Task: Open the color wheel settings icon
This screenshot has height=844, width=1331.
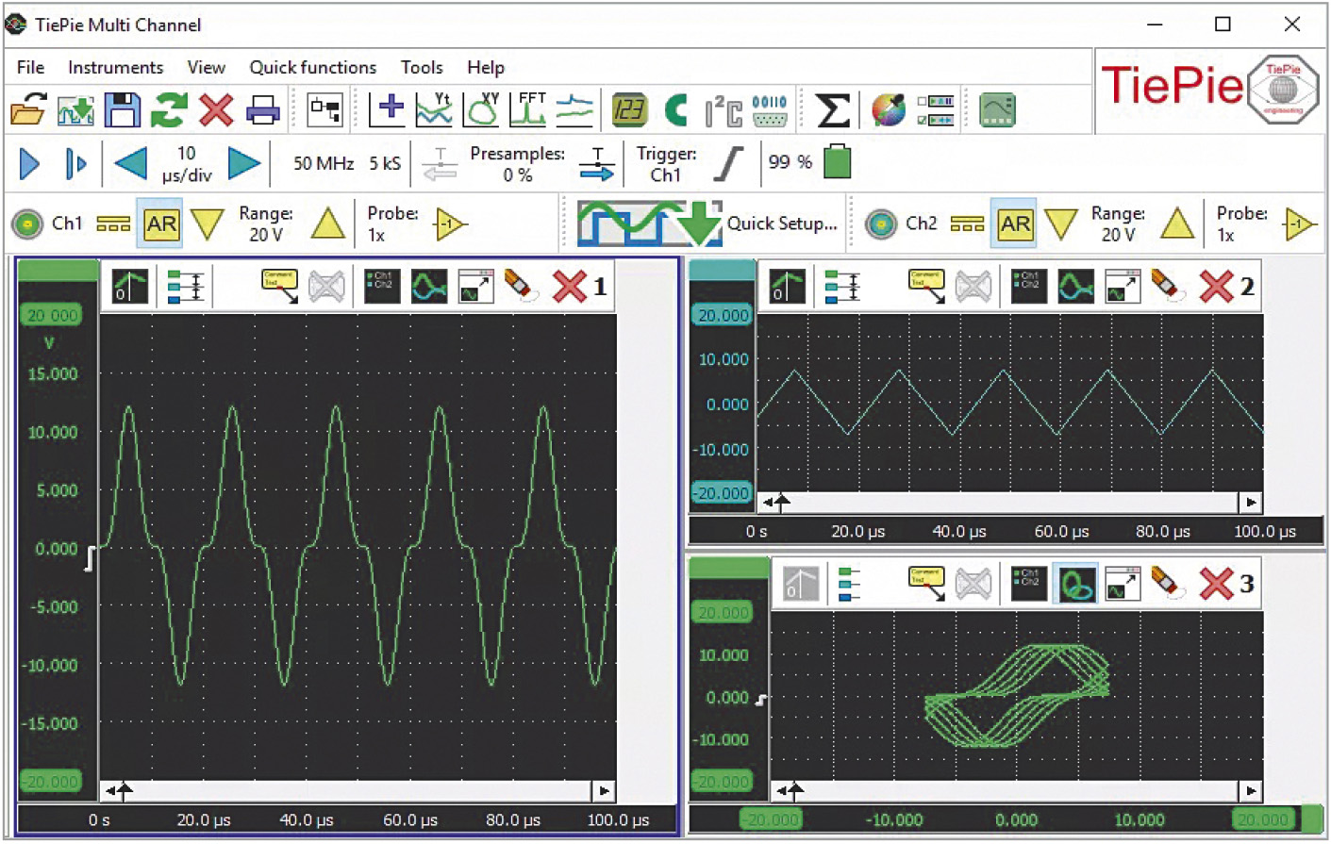Action: tap(889, 110)
